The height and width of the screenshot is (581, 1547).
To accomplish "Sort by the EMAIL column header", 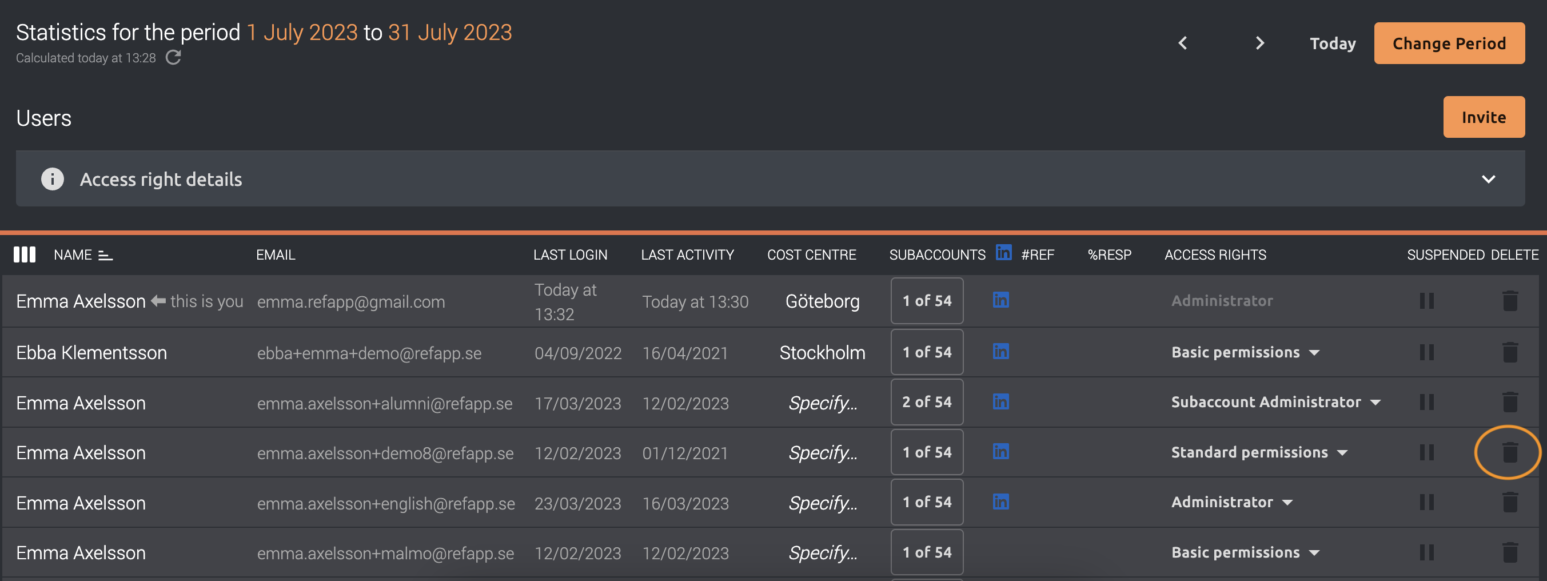I will (276, 254).
